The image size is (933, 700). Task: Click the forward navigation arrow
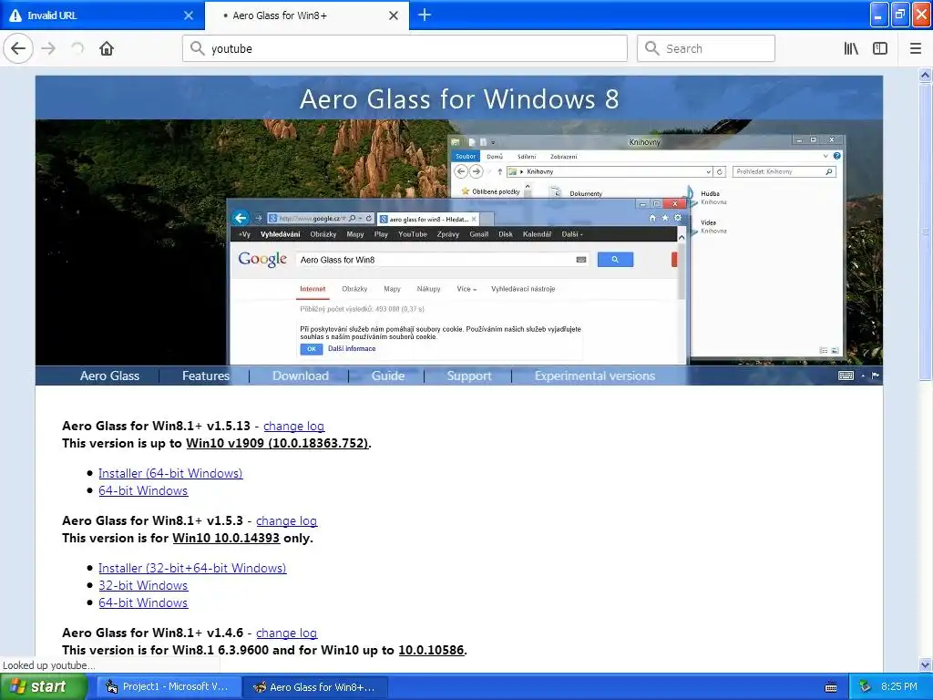[49, 49]
